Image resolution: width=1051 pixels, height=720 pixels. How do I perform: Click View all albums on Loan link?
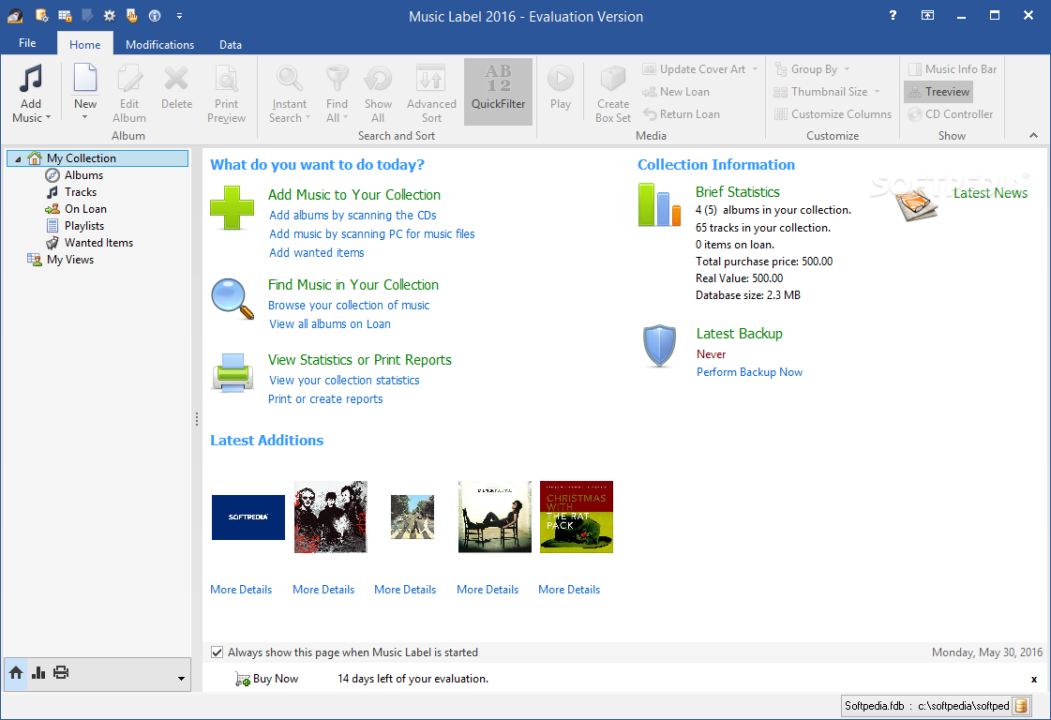(x=330, y=324)
